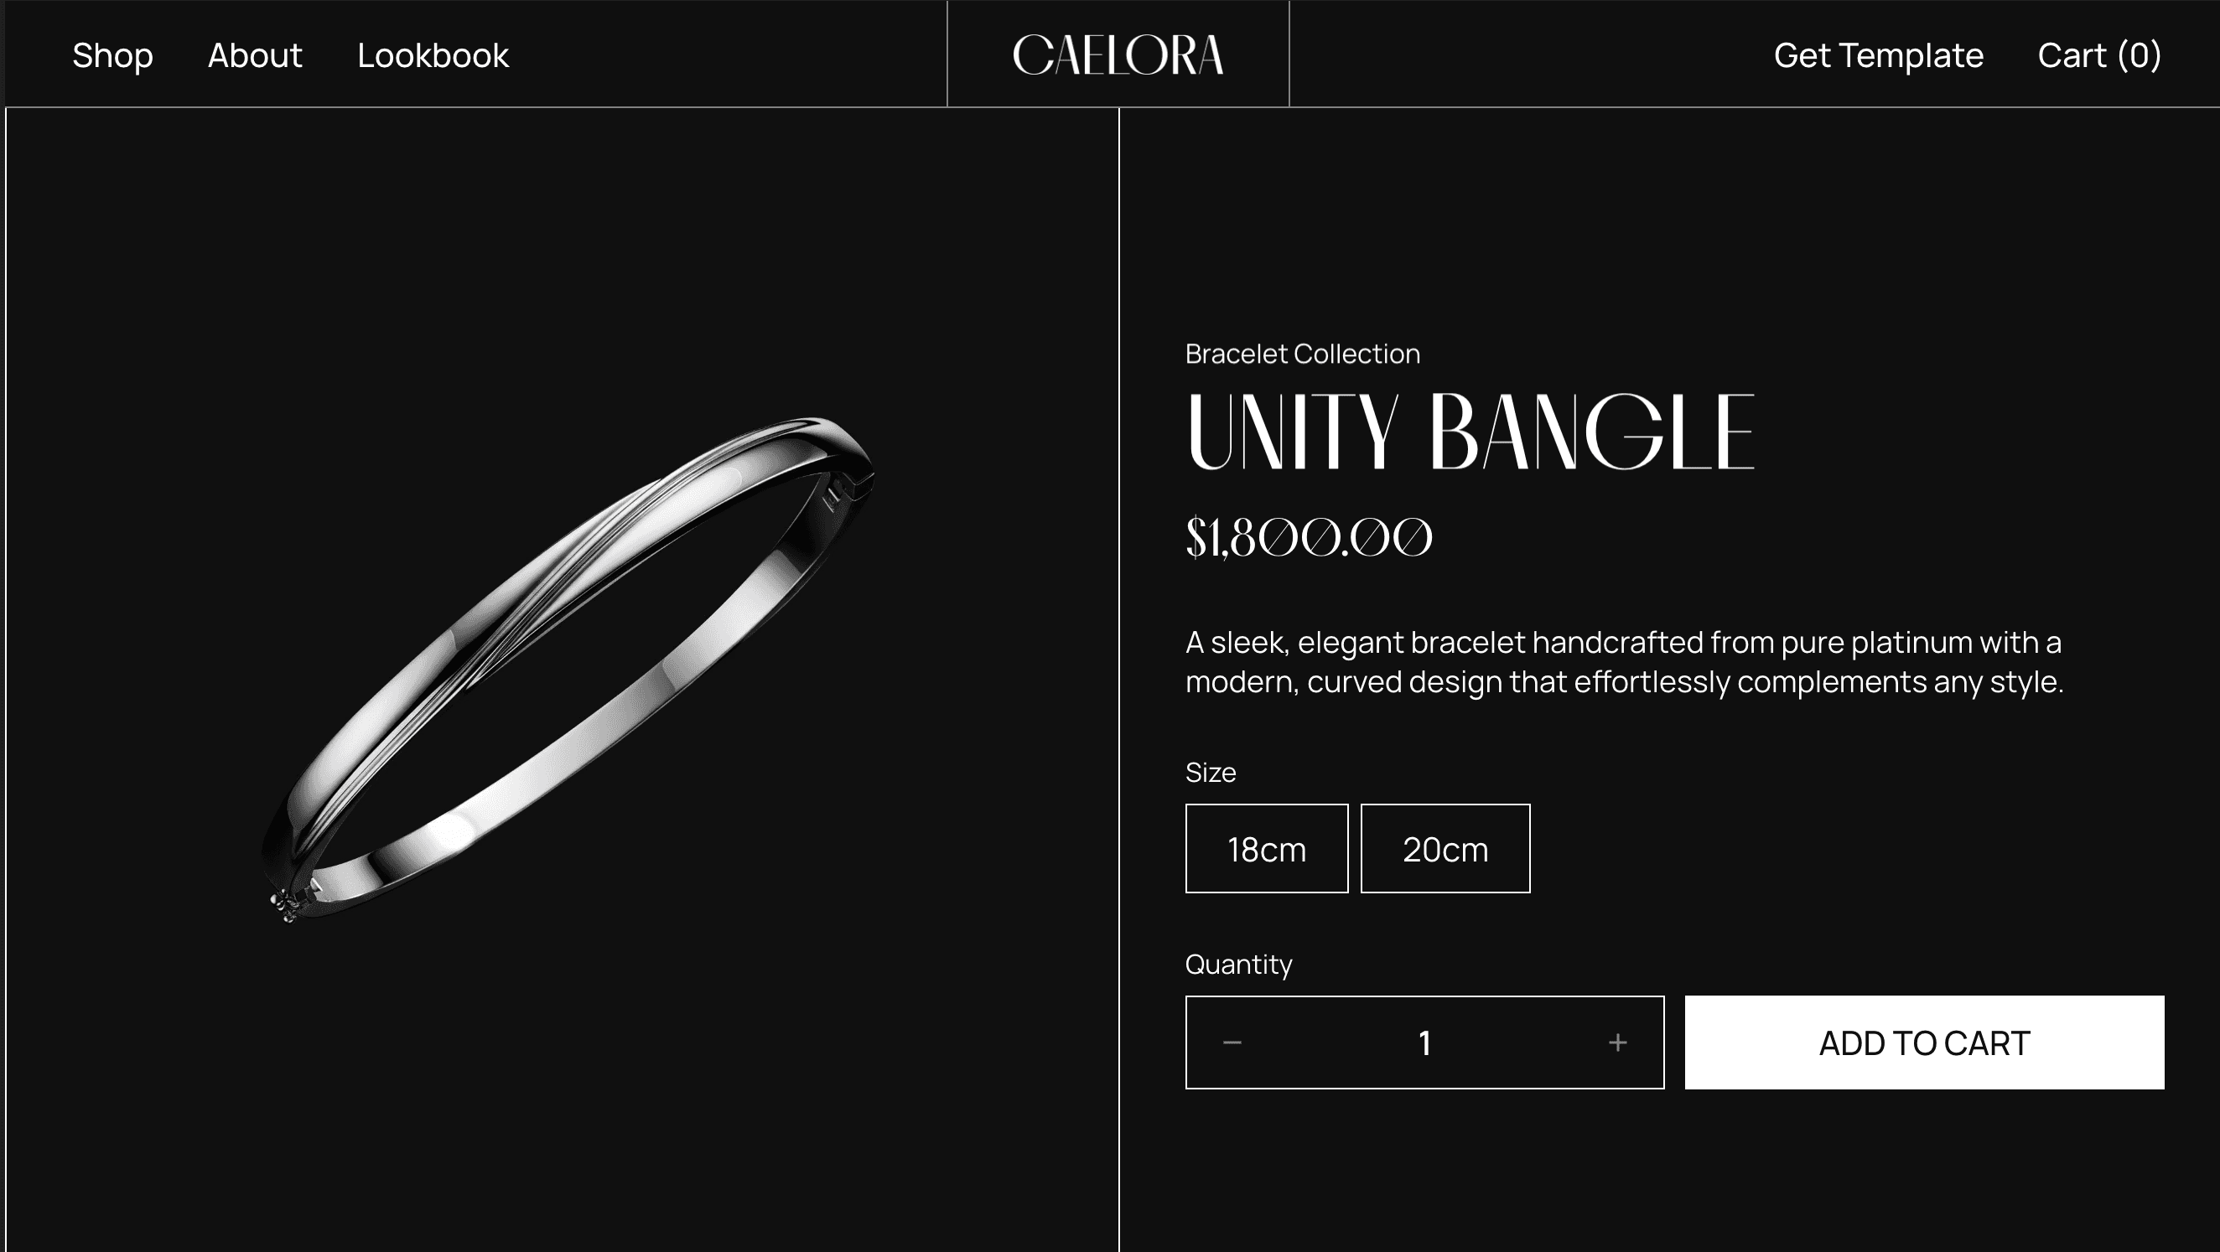Click the Quantity label
Screen dimensions: 2220x1252
point(1238,964)
